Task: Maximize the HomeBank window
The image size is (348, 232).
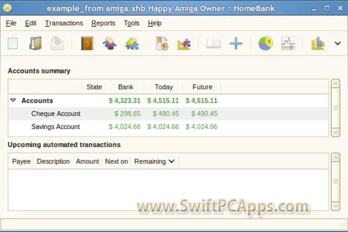Action: (x=327, y=8)
